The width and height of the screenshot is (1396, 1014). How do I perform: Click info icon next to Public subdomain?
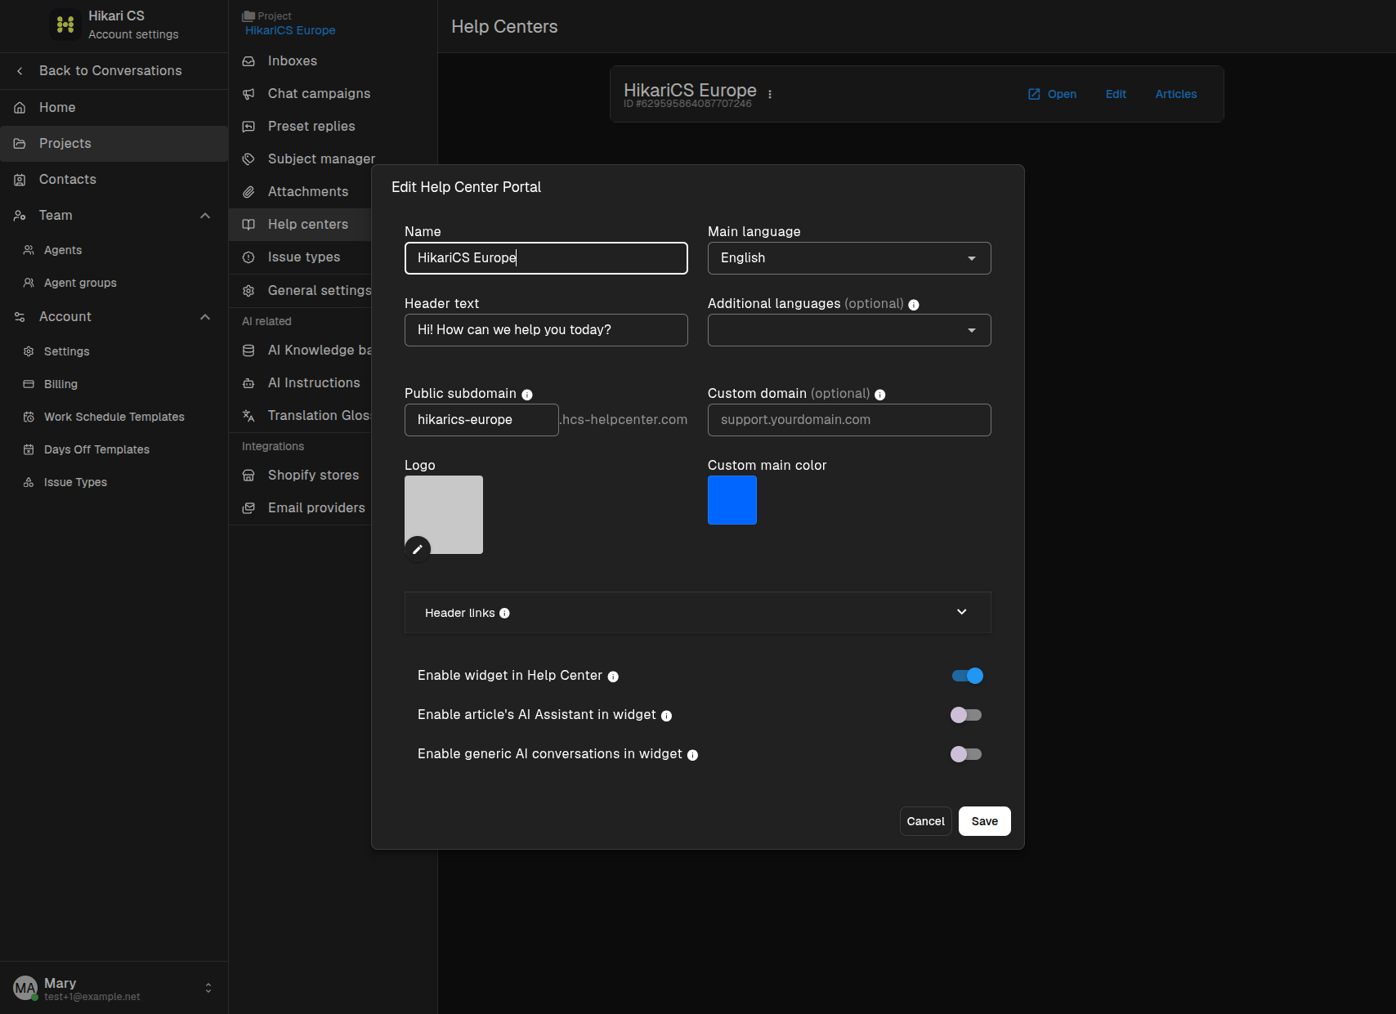click(x=527, y=395)
